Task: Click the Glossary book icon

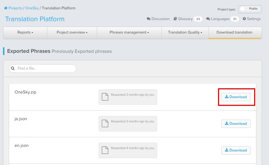Action: [175, 19]
